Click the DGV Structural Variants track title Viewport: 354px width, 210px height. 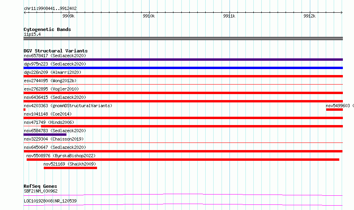[56, 51]
